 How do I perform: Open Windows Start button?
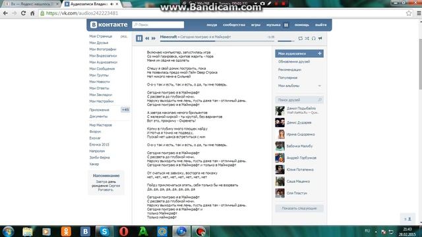tap(8, 231)
